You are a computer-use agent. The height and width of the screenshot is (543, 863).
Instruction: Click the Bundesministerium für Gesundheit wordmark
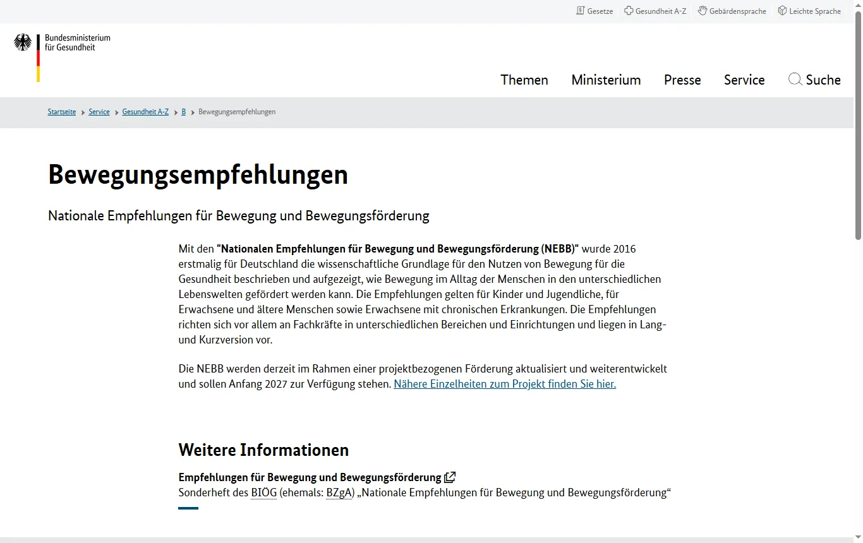click(78, 42)
